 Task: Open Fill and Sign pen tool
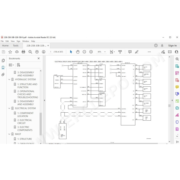pyautogui.click(x=177, y=115)
